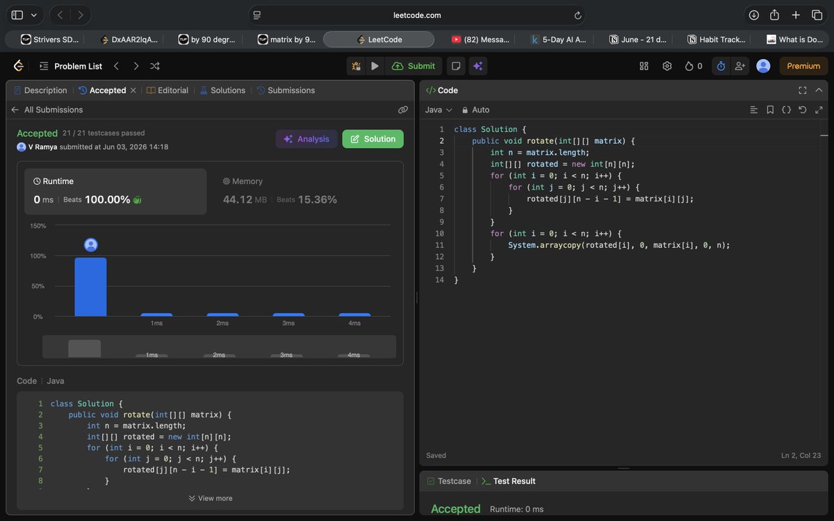
Task: Click editor line 11 System.arraycopy code
Action: pos(619,245)
